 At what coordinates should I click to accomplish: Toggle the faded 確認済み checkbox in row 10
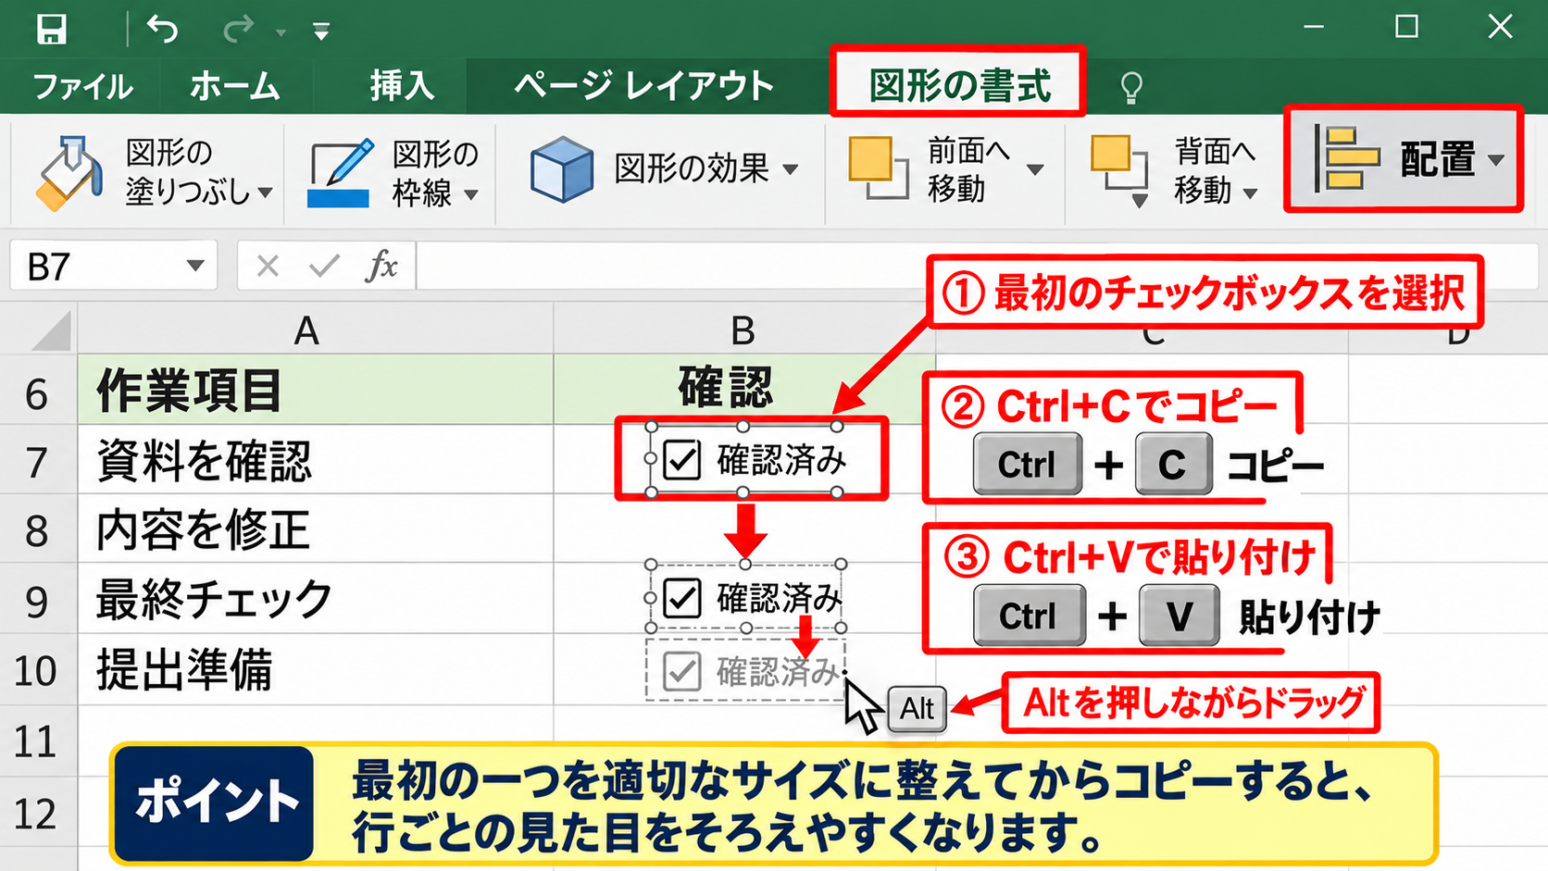tap(682, 671)
